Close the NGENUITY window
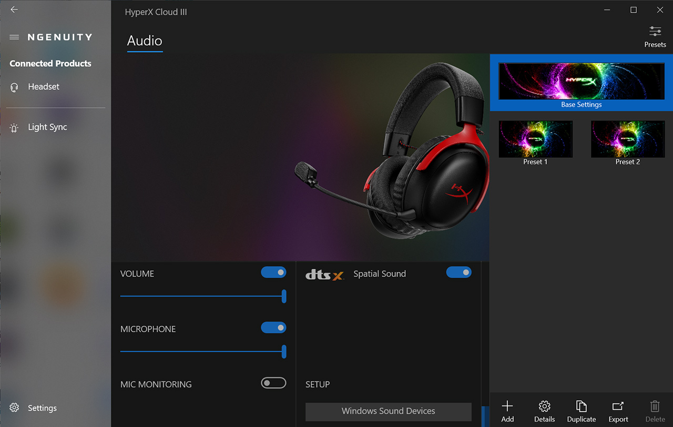 660,10
